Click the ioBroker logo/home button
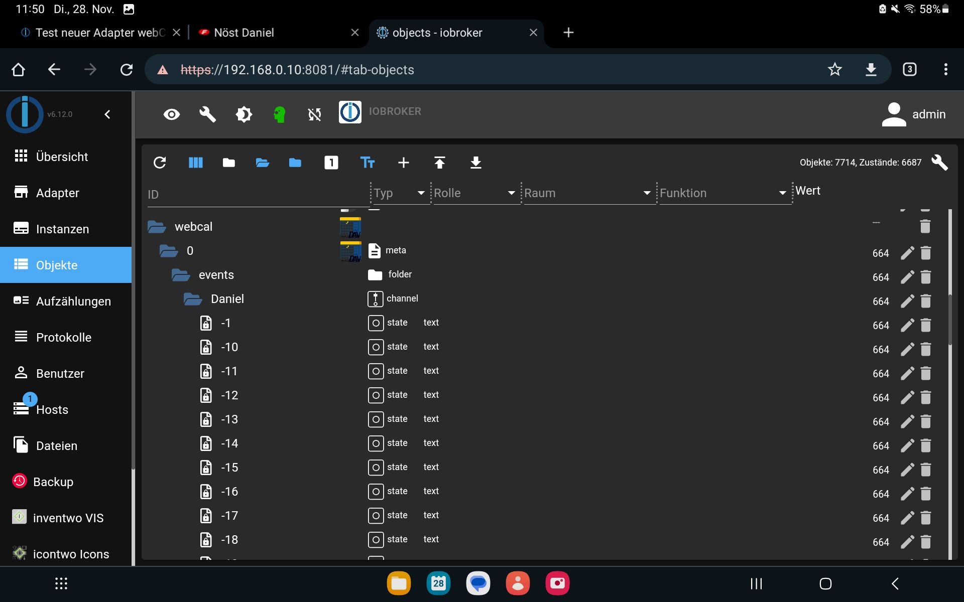This screenshot has width=964, height=602. pos(23,113)
